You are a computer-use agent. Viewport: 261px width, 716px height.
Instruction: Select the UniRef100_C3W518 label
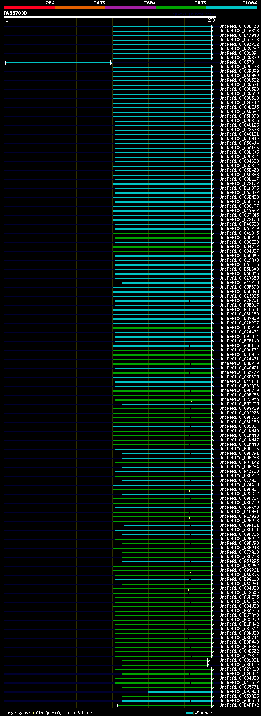(239, 98)
